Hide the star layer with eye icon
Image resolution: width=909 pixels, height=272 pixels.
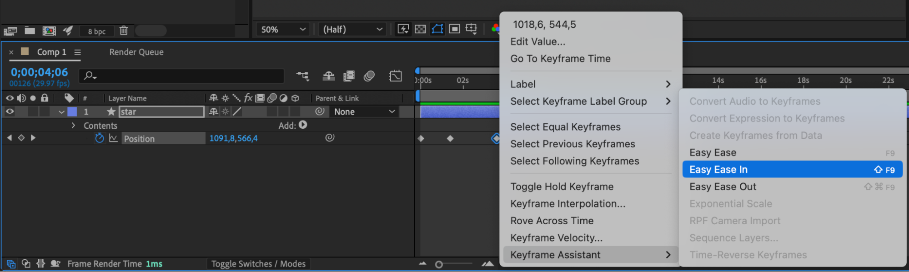10,111
